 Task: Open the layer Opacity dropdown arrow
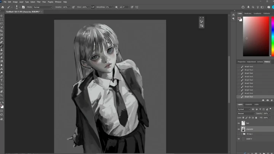coord(270,113)
